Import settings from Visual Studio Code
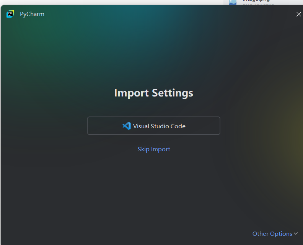 154,126
